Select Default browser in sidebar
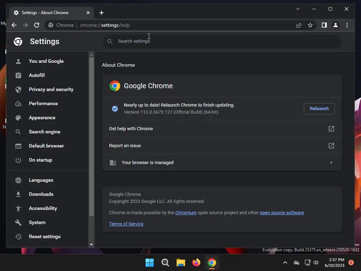361x271 pixels. [46, 146]
